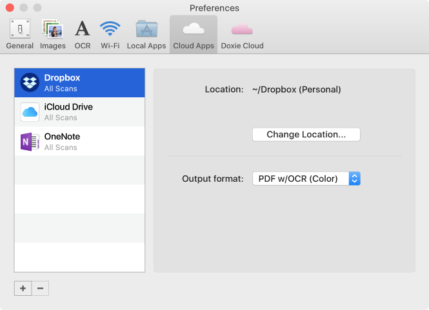Click the Dropbox location path text
Image resolution: width=429 pixels, height=310 pixels.
coord(296,90)
